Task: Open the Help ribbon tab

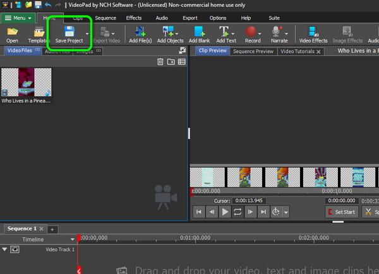Action: point(246,18)
